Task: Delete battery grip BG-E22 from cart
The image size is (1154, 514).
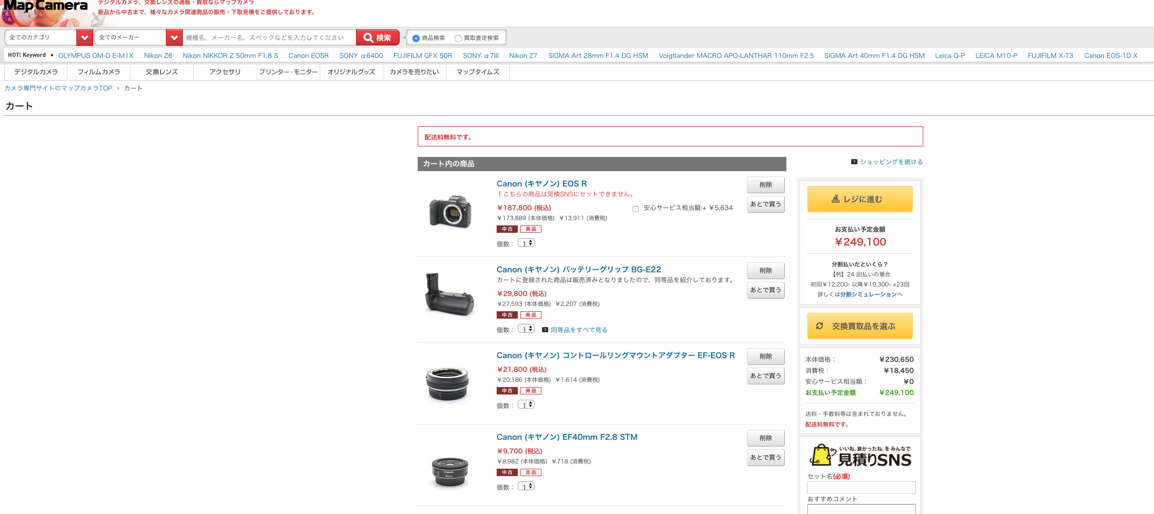Action: click(x=766, y=271)
